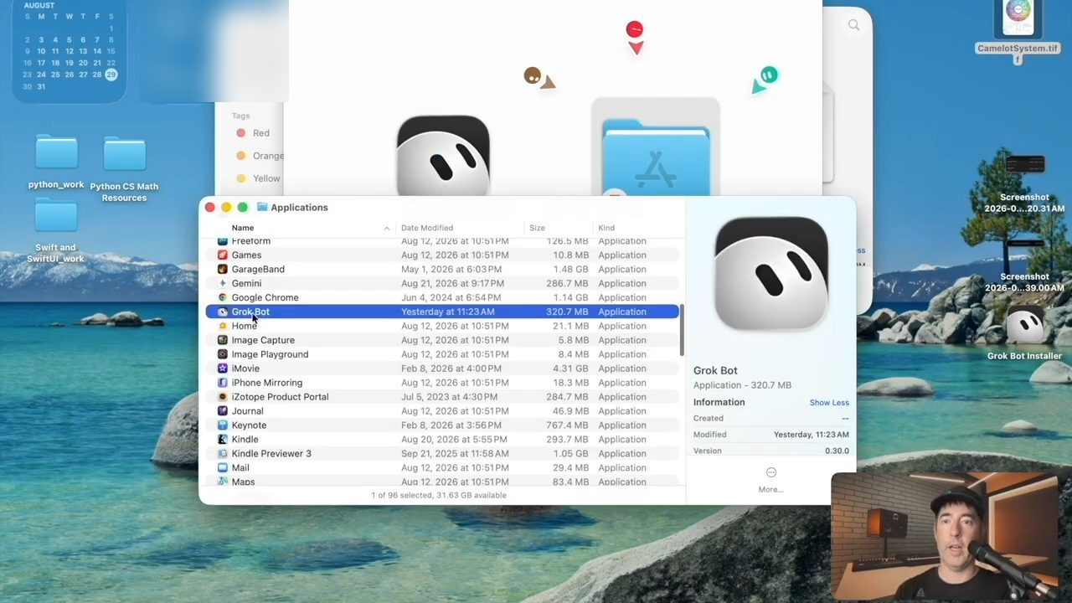The height and width of the screenshot is (603, 1072).
Task: Click the Google Chrome icon
Action: point(222,297)
